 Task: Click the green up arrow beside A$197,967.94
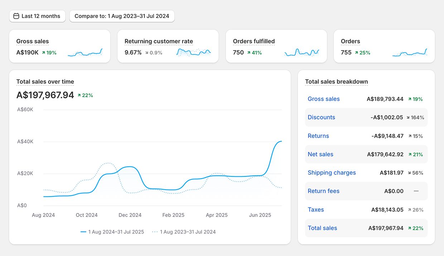[x=79, y=95]
